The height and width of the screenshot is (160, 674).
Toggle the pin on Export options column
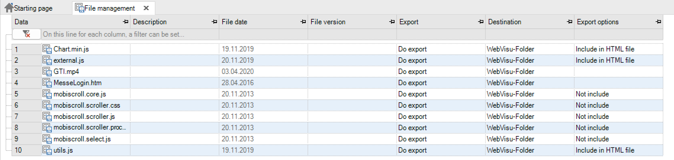pos(658,22)
